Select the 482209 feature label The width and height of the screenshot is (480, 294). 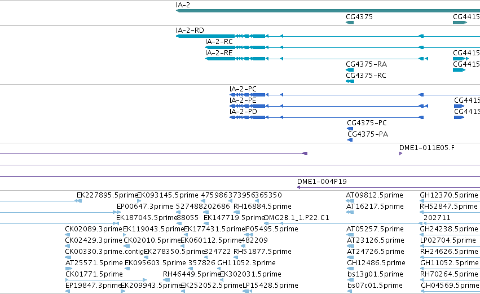(256, 240)
